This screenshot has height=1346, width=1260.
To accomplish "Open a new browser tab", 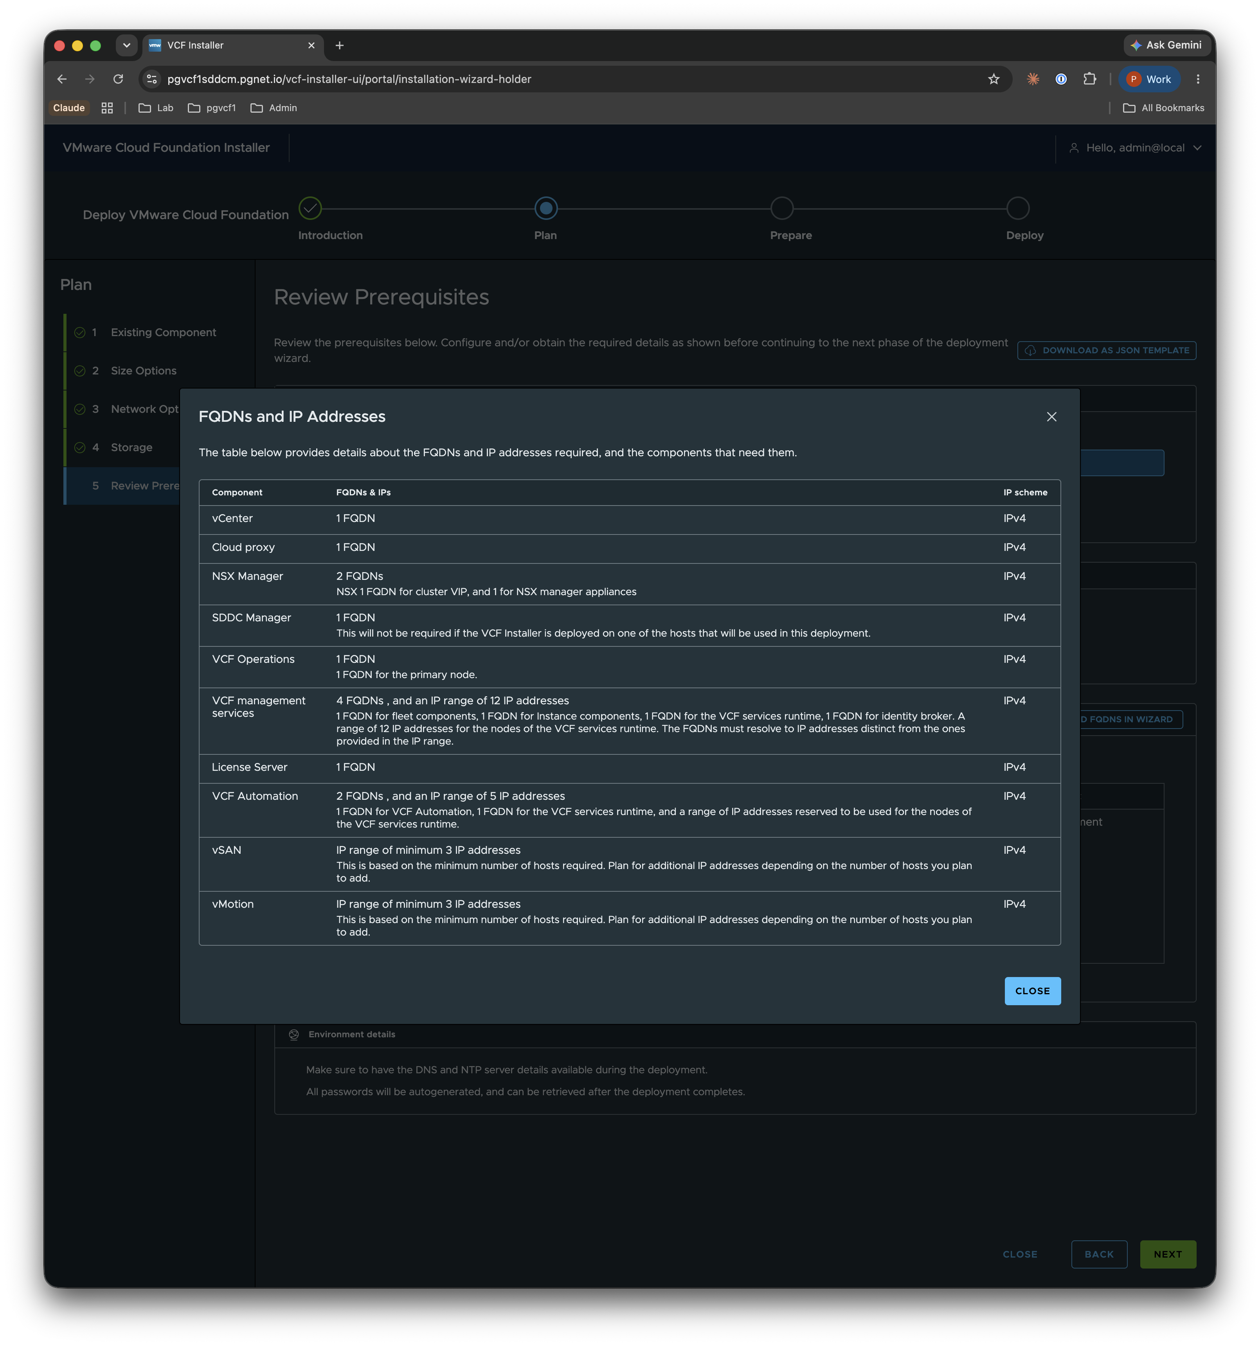I will click(339, 45).
